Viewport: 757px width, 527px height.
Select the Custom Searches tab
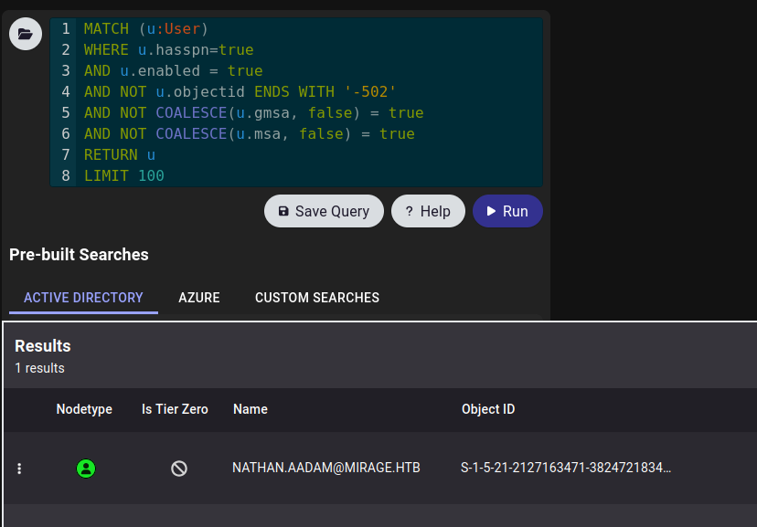(x=317, y=298)
